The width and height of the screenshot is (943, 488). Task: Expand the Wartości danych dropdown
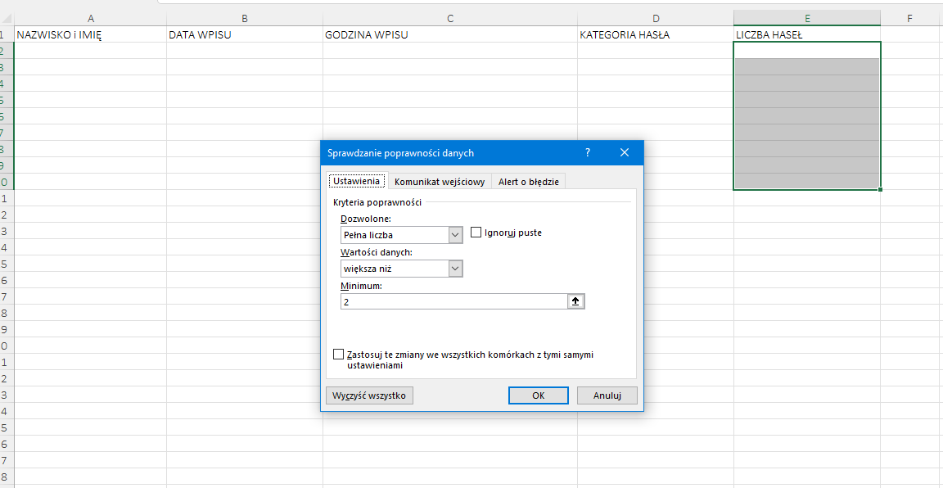pos(456,269)
